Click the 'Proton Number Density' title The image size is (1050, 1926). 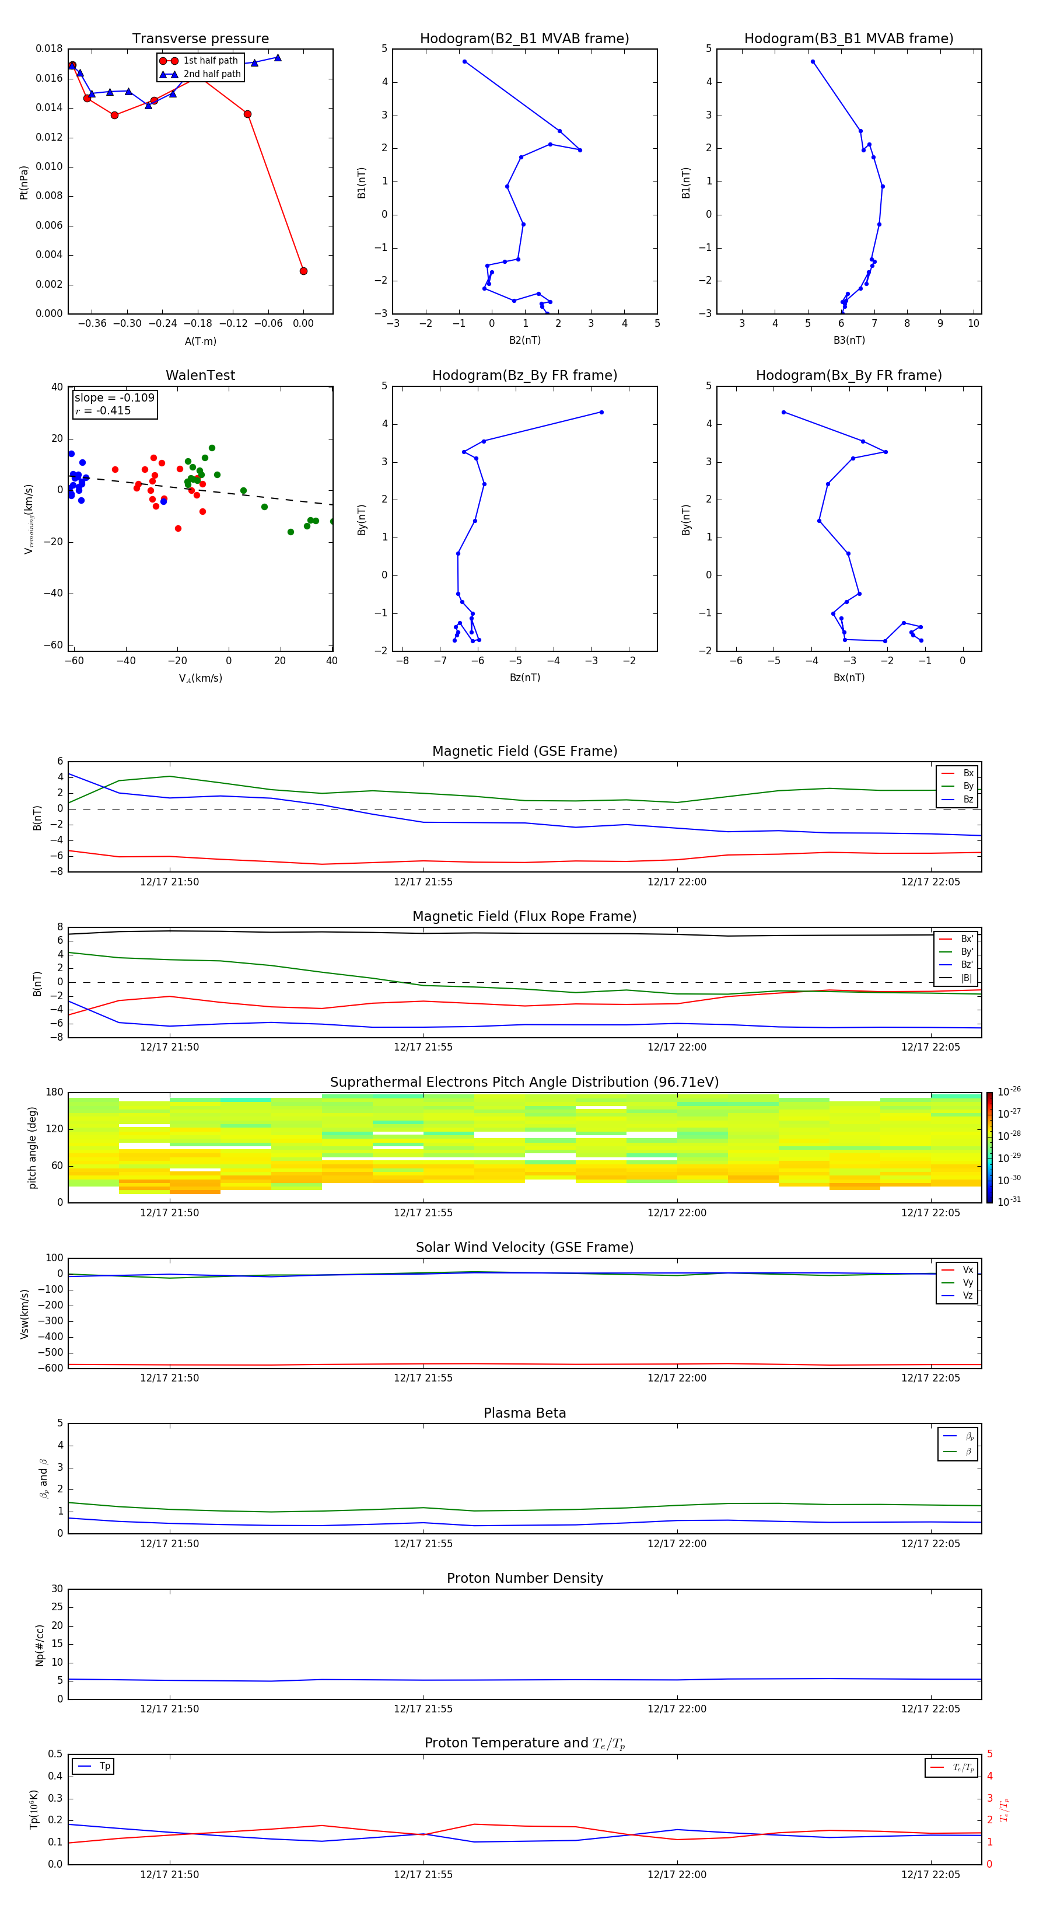click(x=524, y=1579)
